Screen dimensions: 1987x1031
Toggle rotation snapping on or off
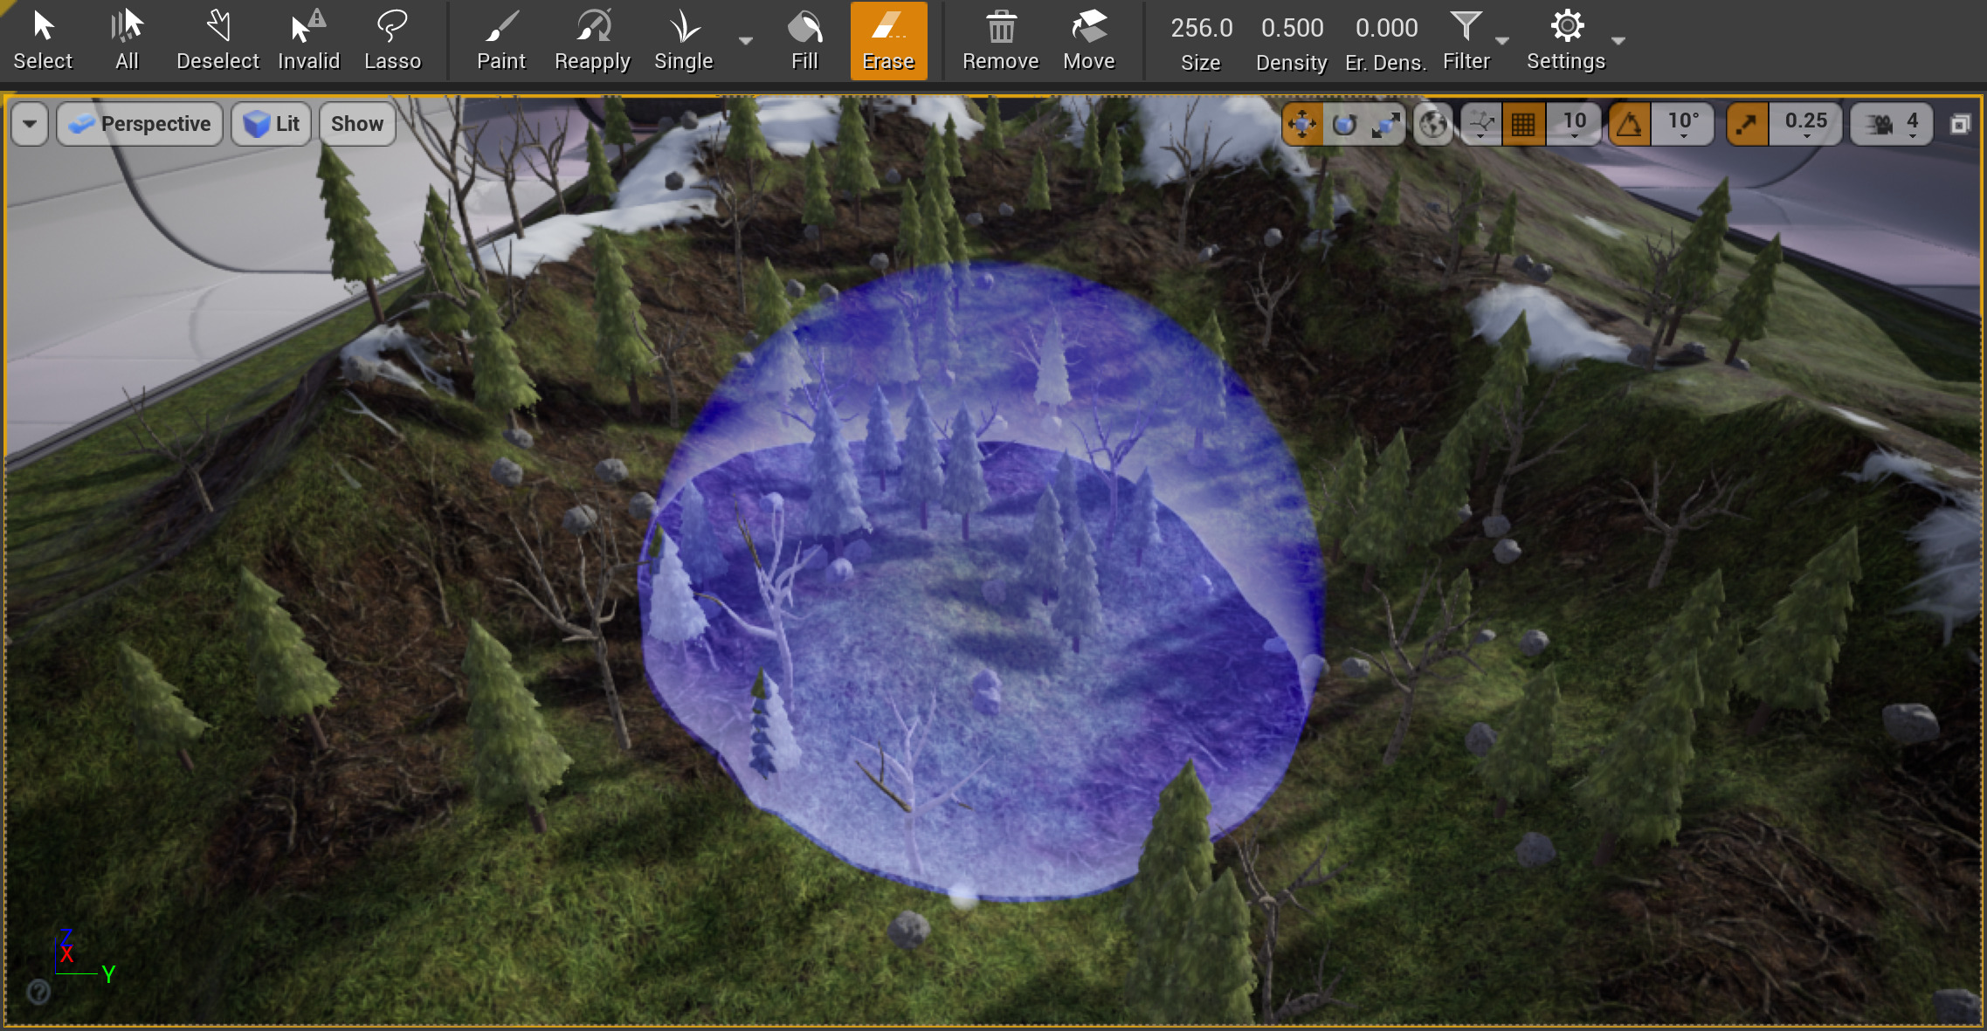(x=1630, y=123)
